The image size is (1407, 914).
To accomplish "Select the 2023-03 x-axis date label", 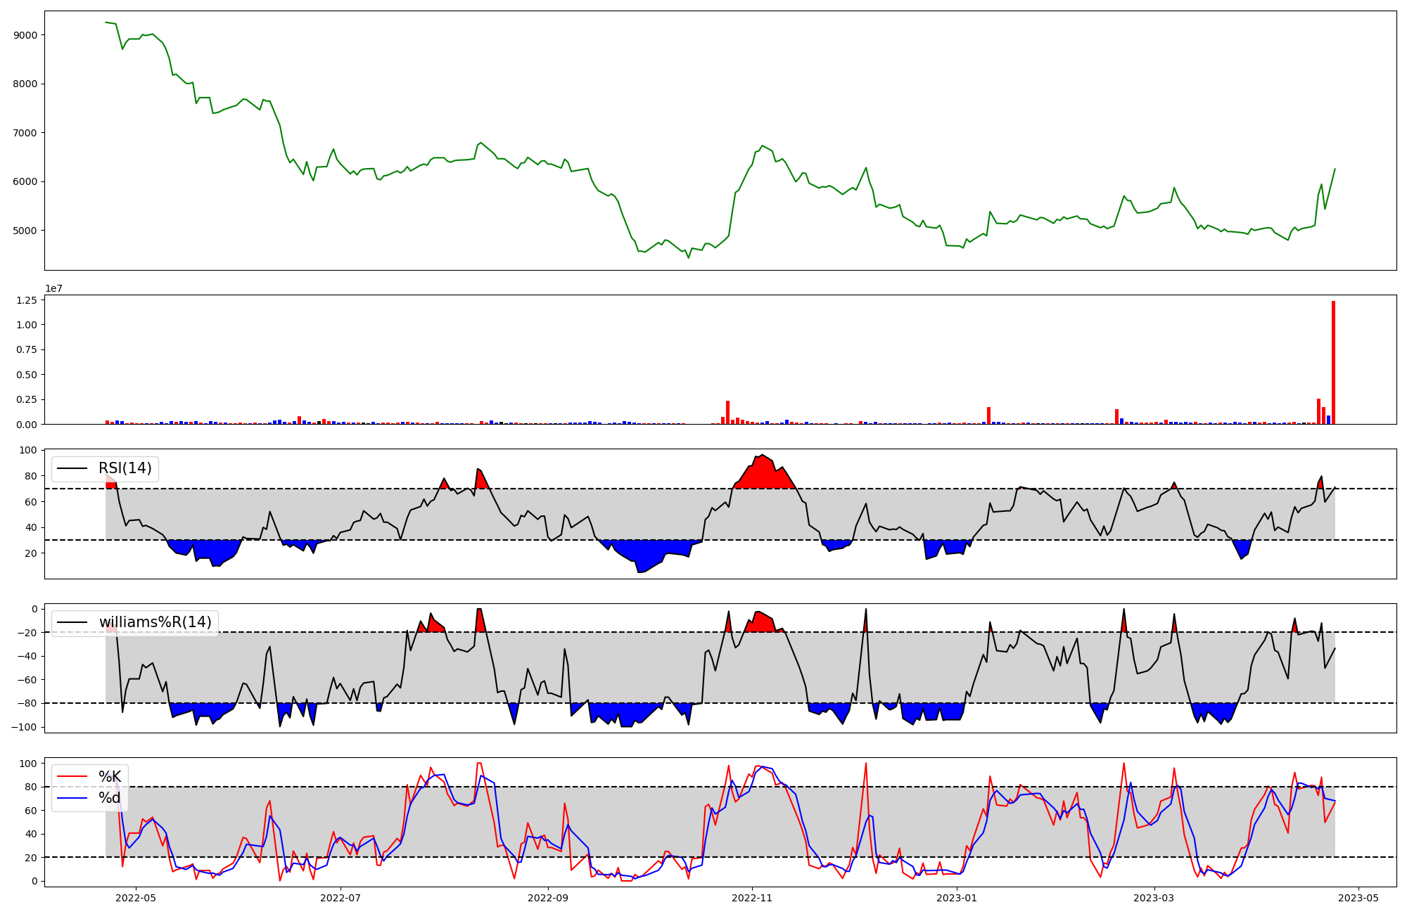I will pyautogui.click(x=1154, y=897).
